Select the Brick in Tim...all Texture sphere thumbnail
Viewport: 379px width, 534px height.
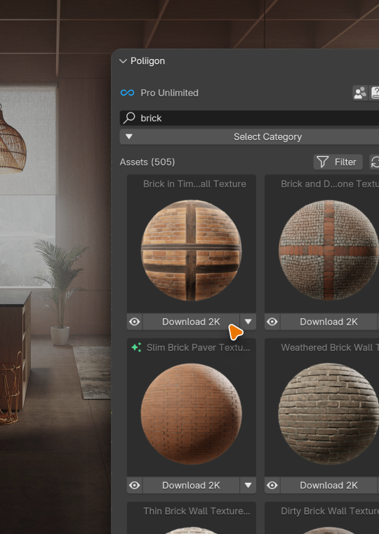tap(191, 250)
